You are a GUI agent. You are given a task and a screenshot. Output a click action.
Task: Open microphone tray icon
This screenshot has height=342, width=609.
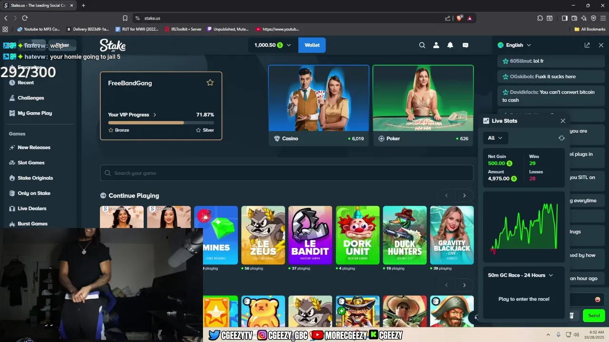559,334
